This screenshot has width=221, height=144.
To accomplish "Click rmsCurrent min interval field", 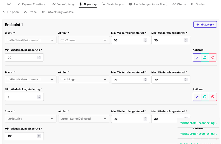I will click(x=130, y=40).
